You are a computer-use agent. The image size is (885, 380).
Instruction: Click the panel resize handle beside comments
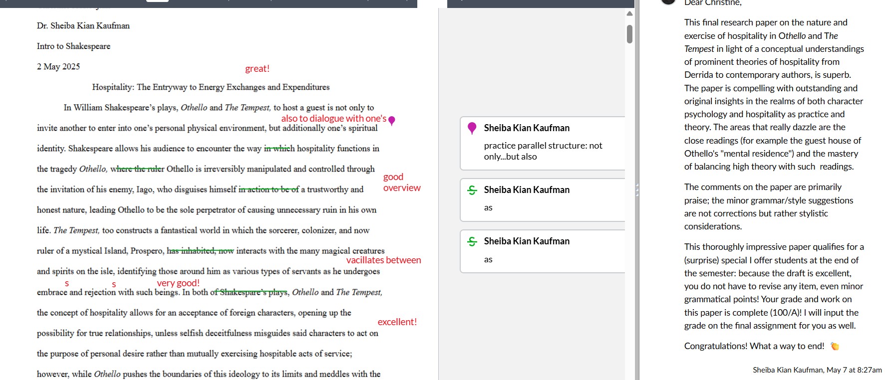tap(637, 190)
